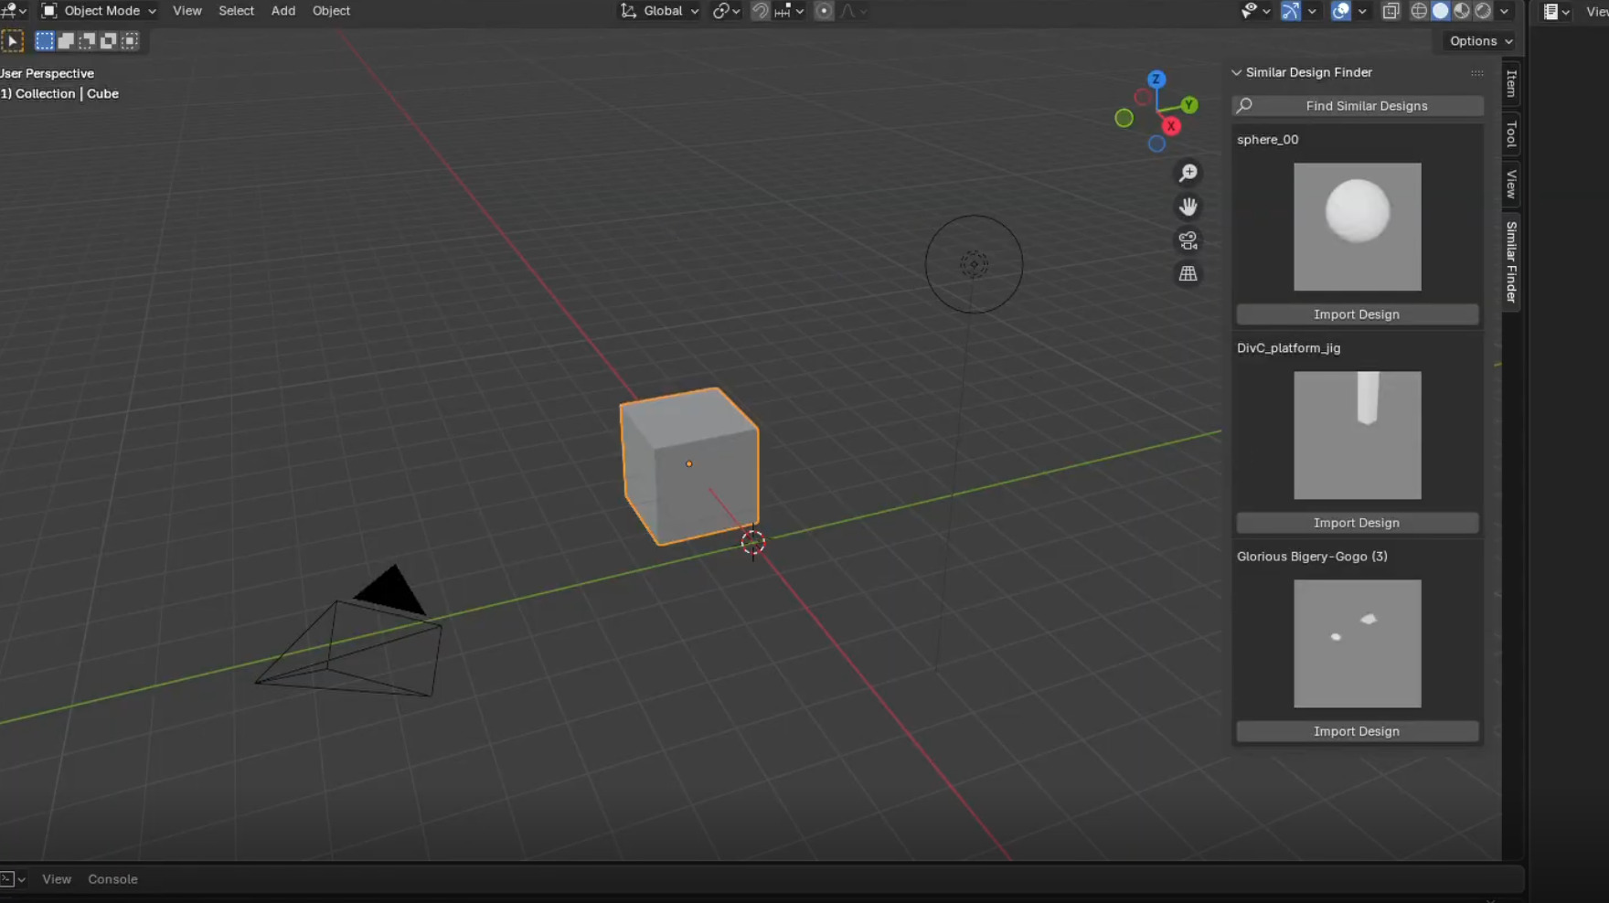The image size is (1609, 903).
Task: Toggle the camera view icon
Action: [x=1188, y=240]
